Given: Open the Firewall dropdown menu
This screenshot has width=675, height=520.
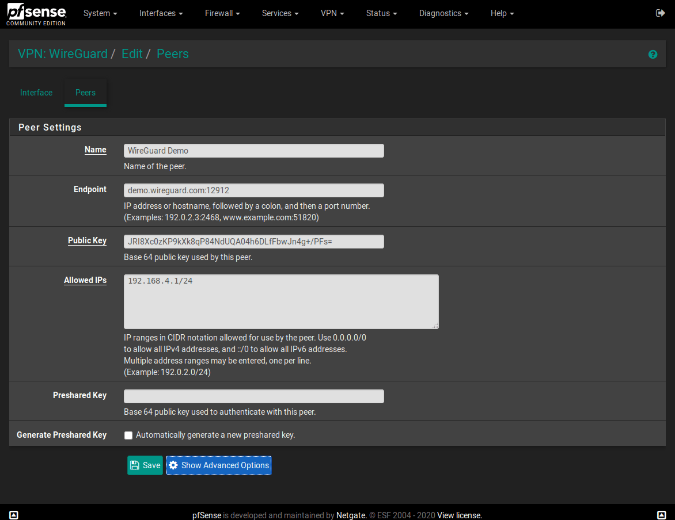Looking at the screenshot, I should [222, 13].
